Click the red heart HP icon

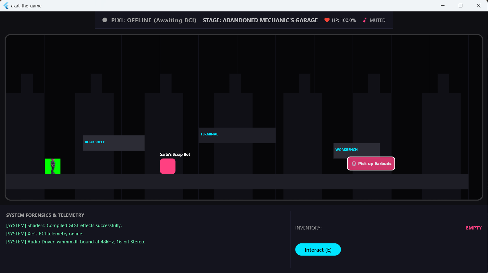327,20
